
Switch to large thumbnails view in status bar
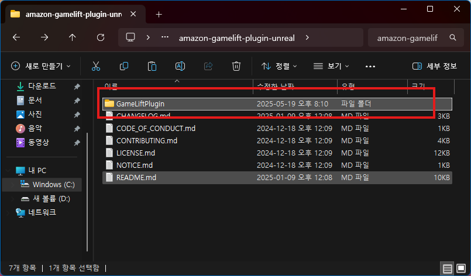461,268
